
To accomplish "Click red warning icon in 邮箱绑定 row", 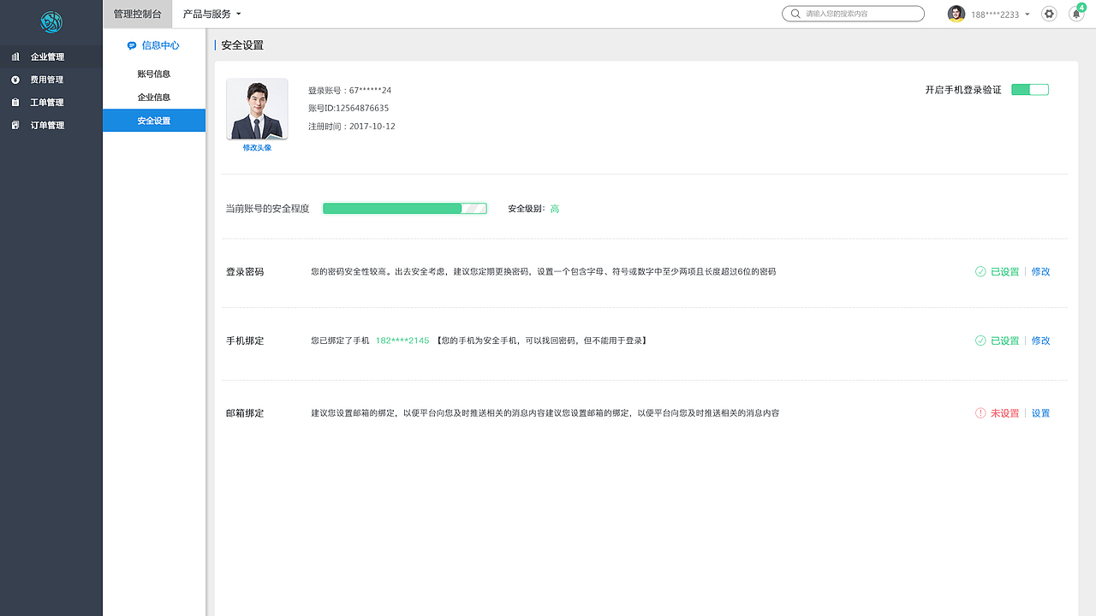I will click(980, 413).
